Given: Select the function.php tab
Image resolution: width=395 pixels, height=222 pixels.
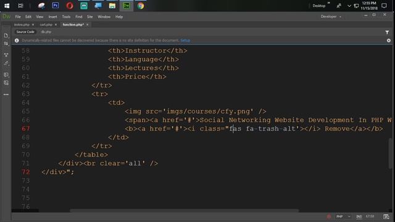Looking at the screenshot, I should (x=73, y=25).
